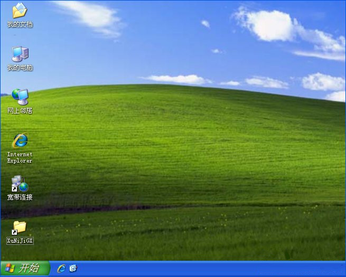Click the 我的文档 text label

[20, 24]
